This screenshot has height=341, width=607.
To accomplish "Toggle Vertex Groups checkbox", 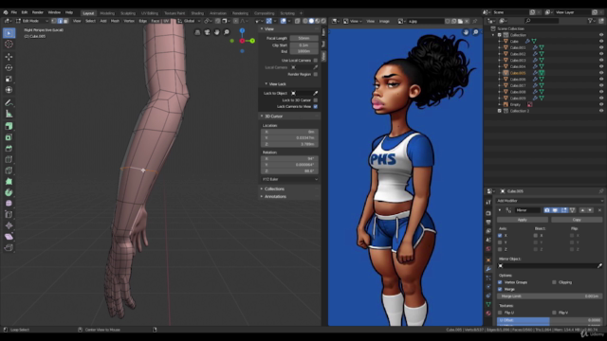I will (x=500, y=282).
